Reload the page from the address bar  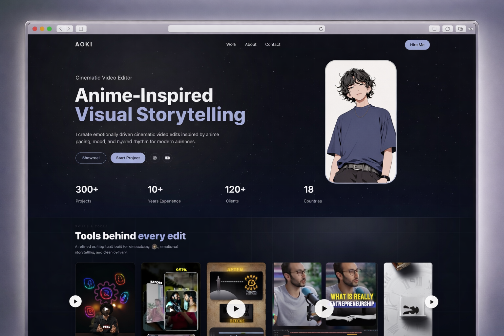[x=321, y=29]
